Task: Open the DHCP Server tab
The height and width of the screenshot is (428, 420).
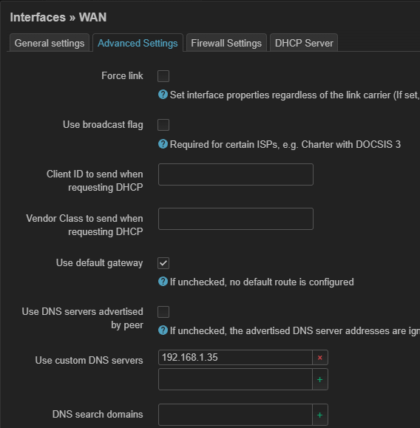Action: coord(304,43)
